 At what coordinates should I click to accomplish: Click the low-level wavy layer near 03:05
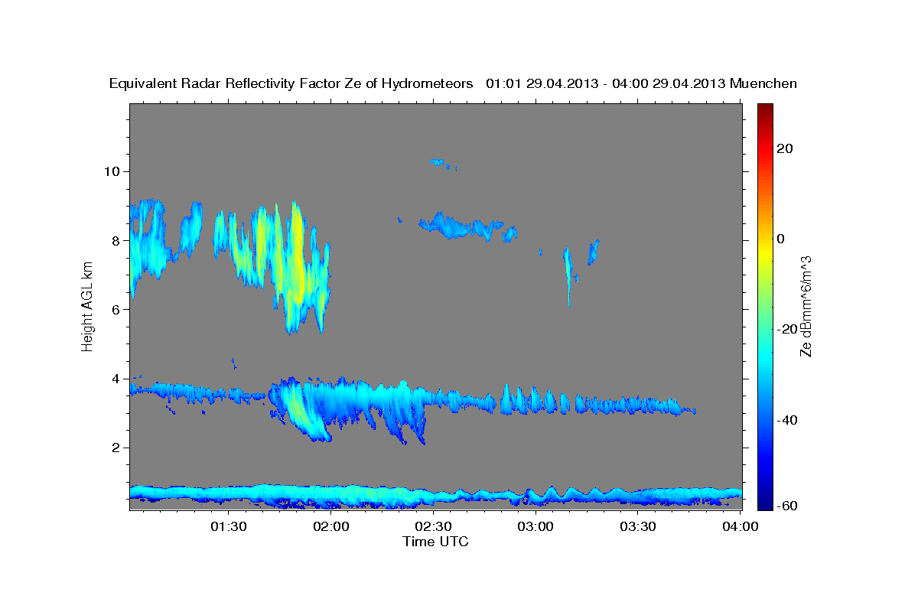point(552,494)
